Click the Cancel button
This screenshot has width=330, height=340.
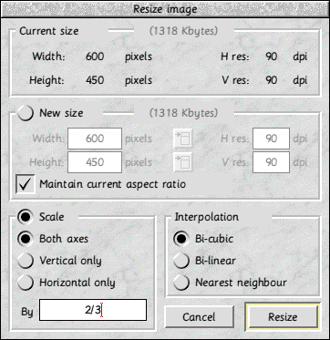tap(199, 317)
